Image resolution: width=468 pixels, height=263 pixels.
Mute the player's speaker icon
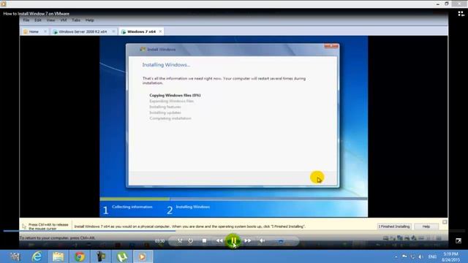click(262, 240)
